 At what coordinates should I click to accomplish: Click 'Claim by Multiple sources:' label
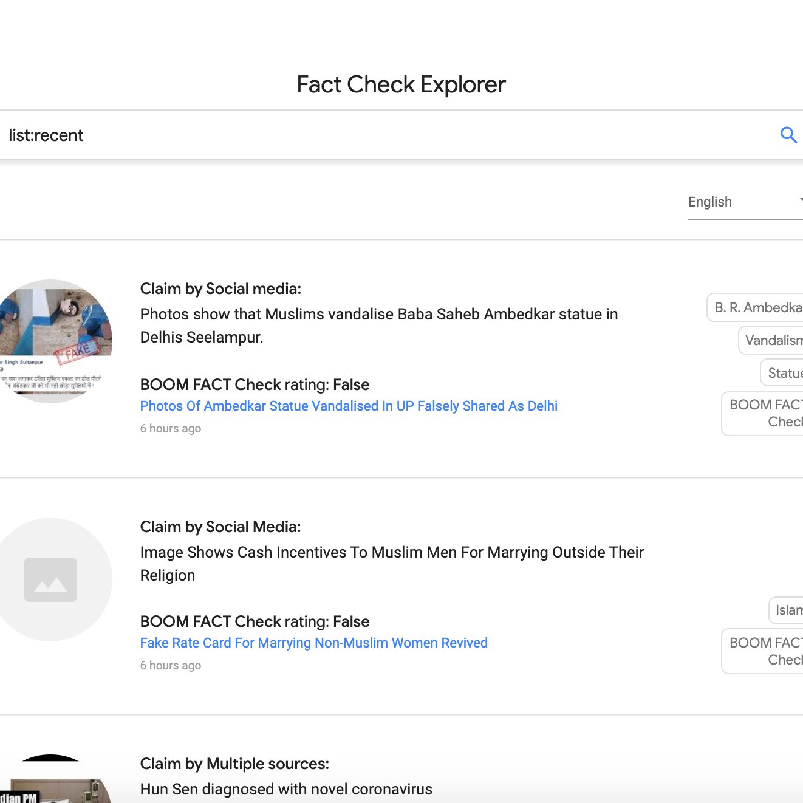(x=234, y=764)
